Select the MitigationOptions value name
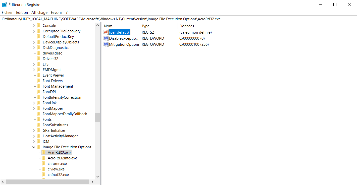The width and height of the screenshot is (357, 185). 124,44
